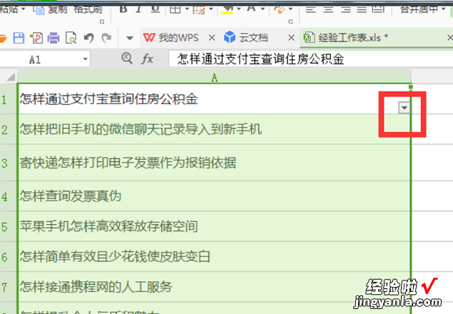Screen dimensions: 453x314
Task: Select cell 怎样通过支付宝查询住房公积金
Action: (214, 99)
